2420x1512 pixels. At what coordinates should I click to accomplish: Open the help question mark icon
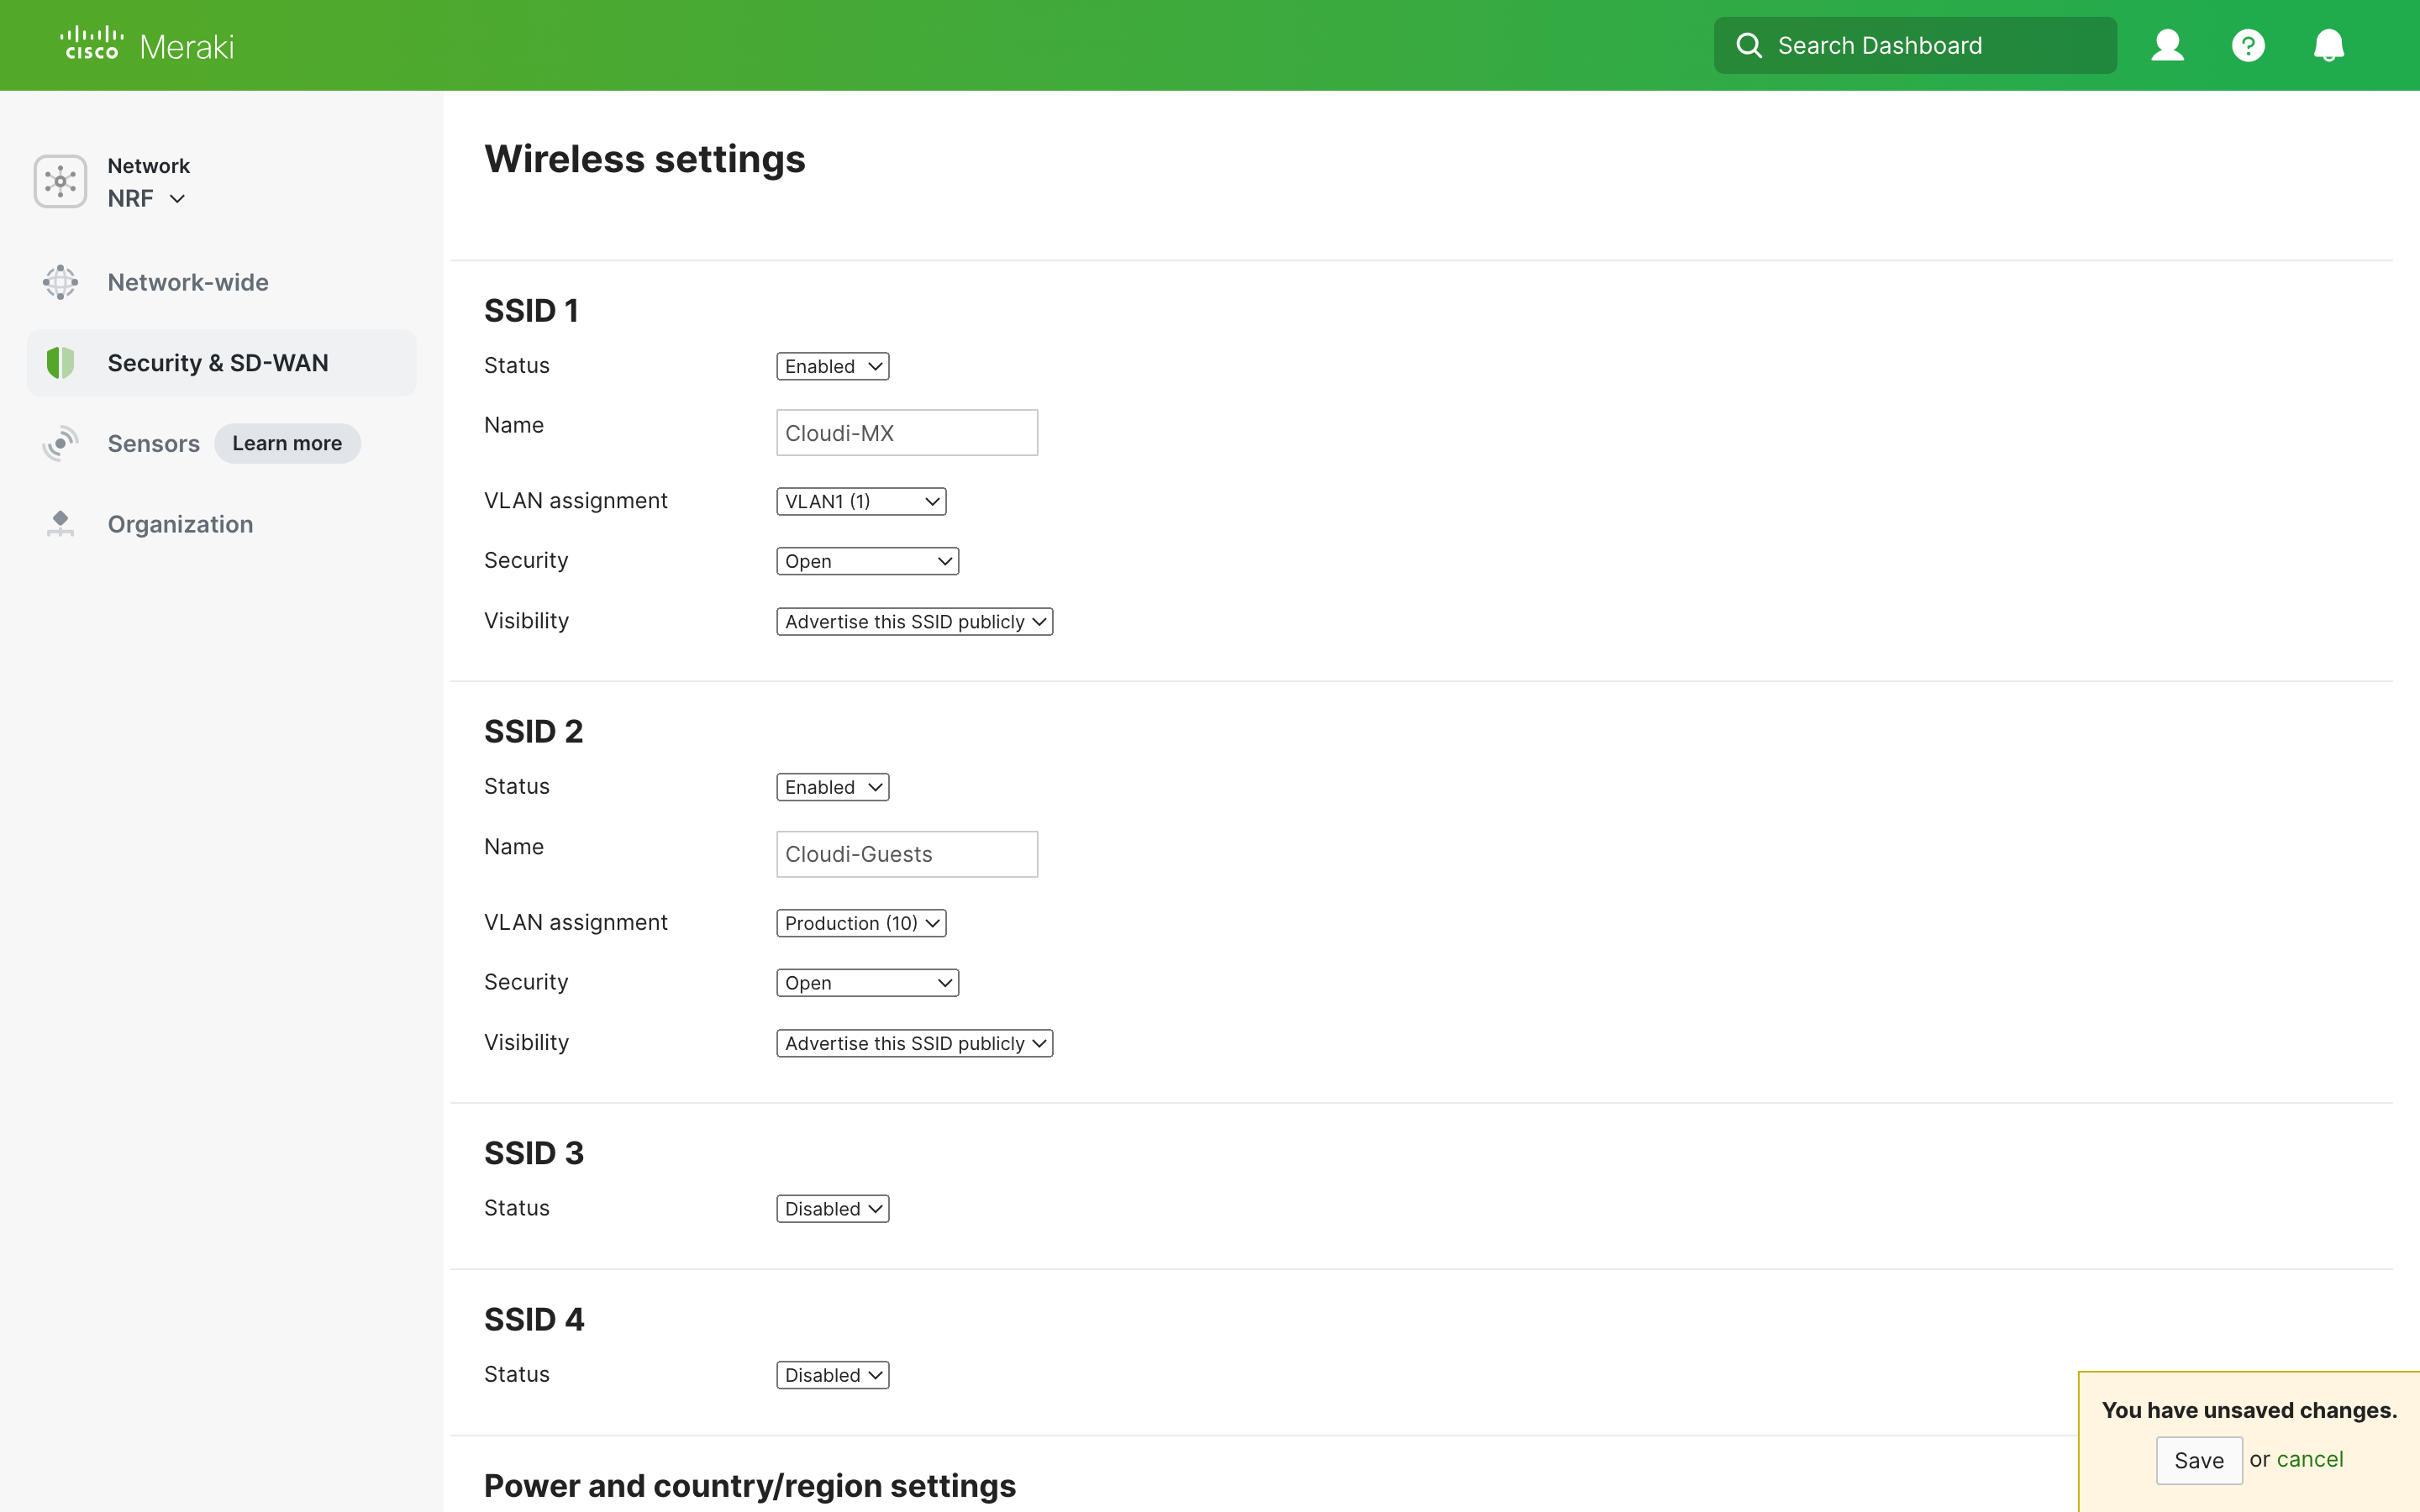pyautogui.click(x=2247, y=44)
